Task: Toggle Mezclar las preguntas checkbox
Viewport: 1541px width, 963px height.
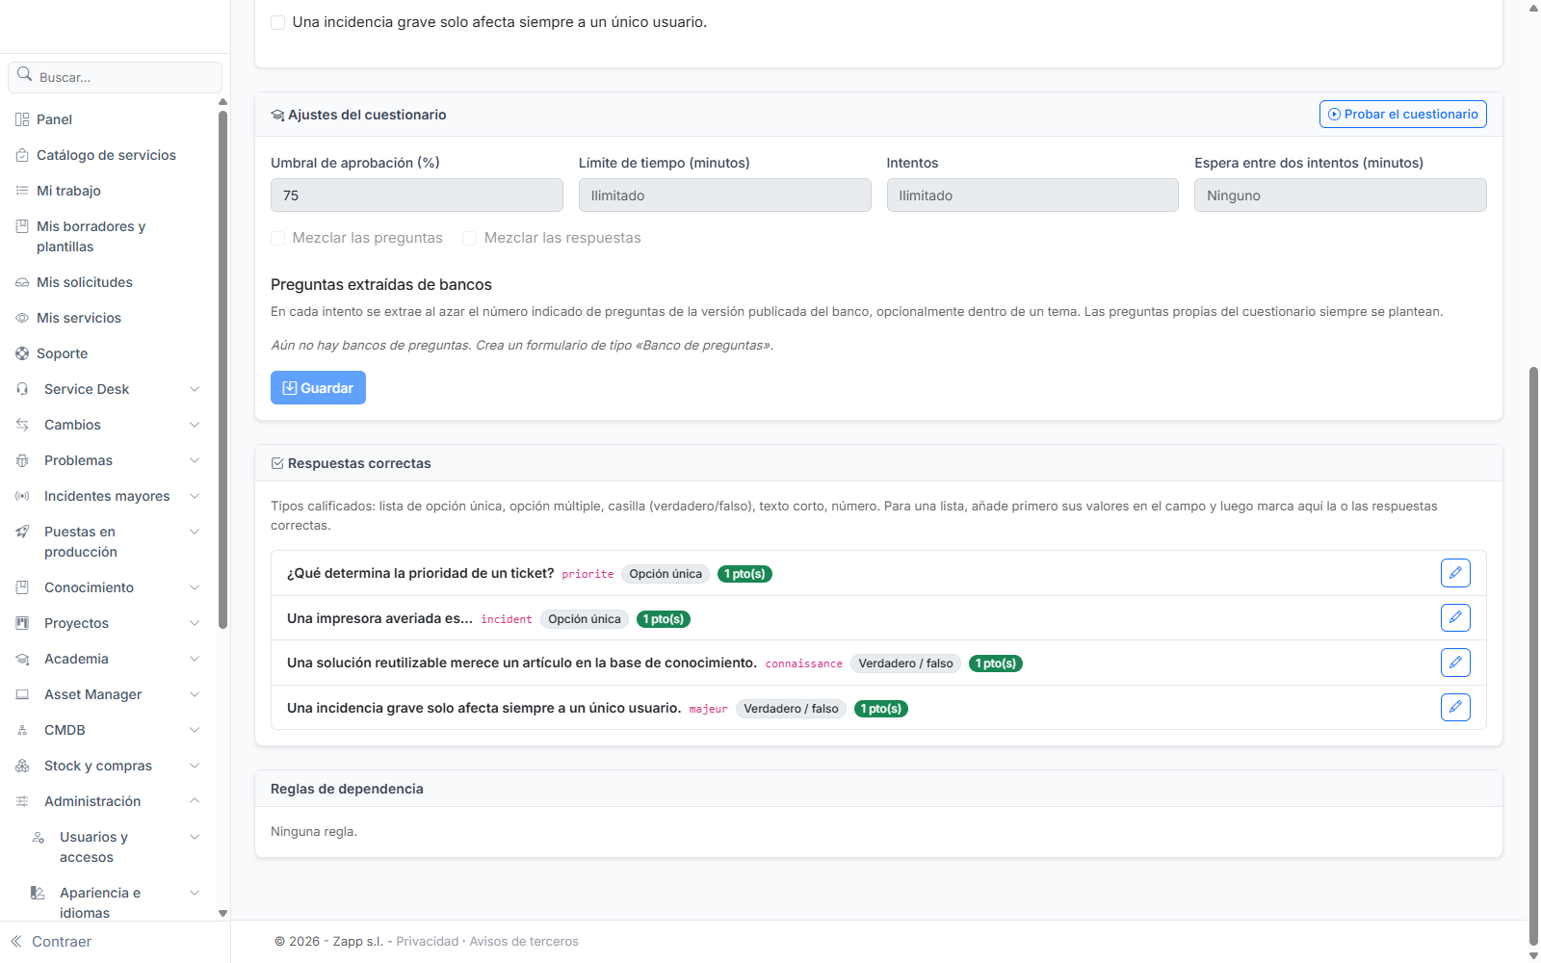Action: [x=277, y=238]
